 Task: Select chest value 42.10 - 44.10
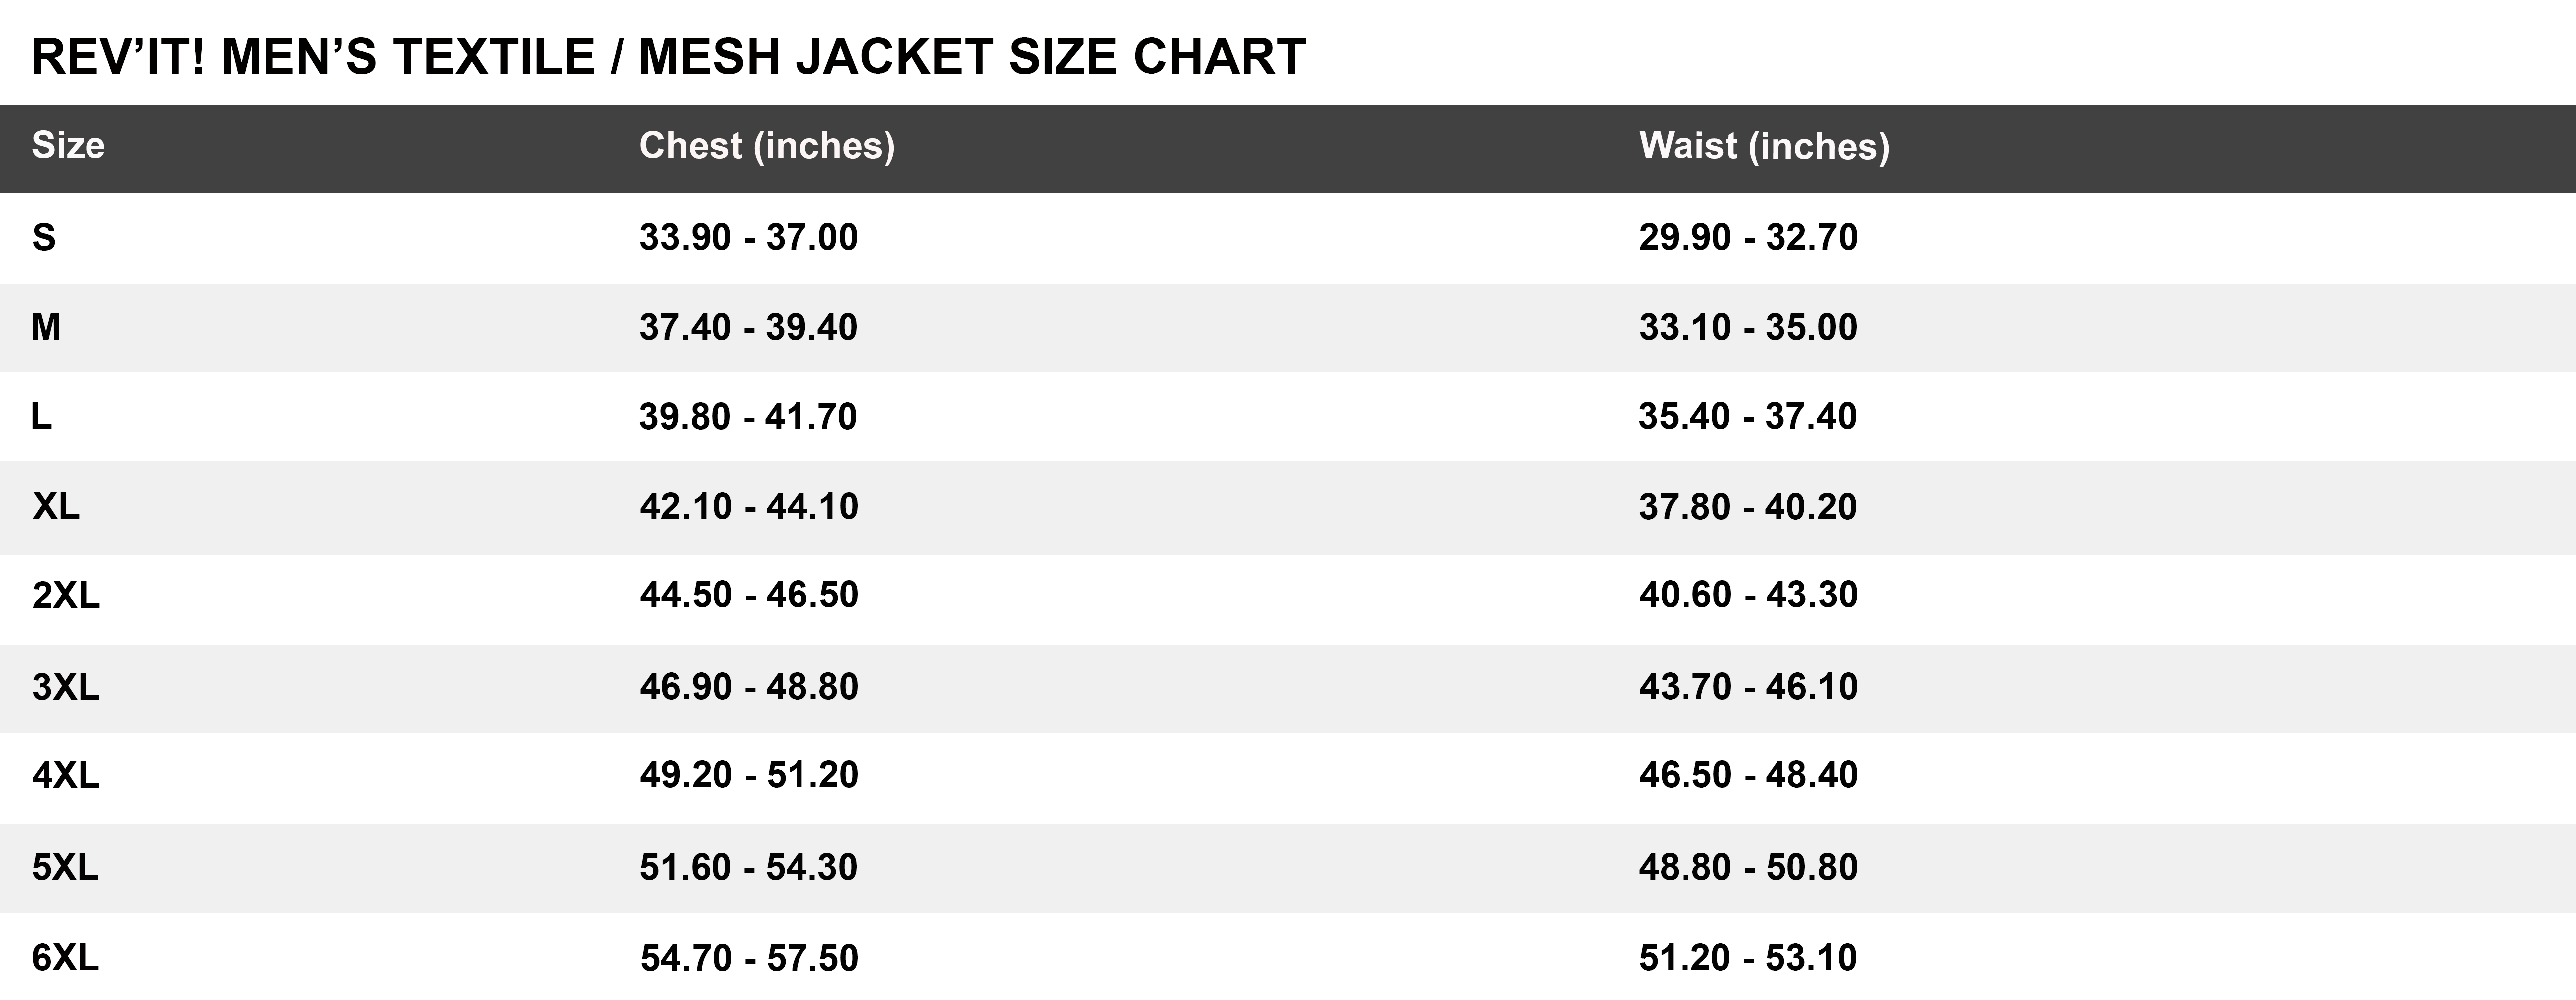point(749,506)
